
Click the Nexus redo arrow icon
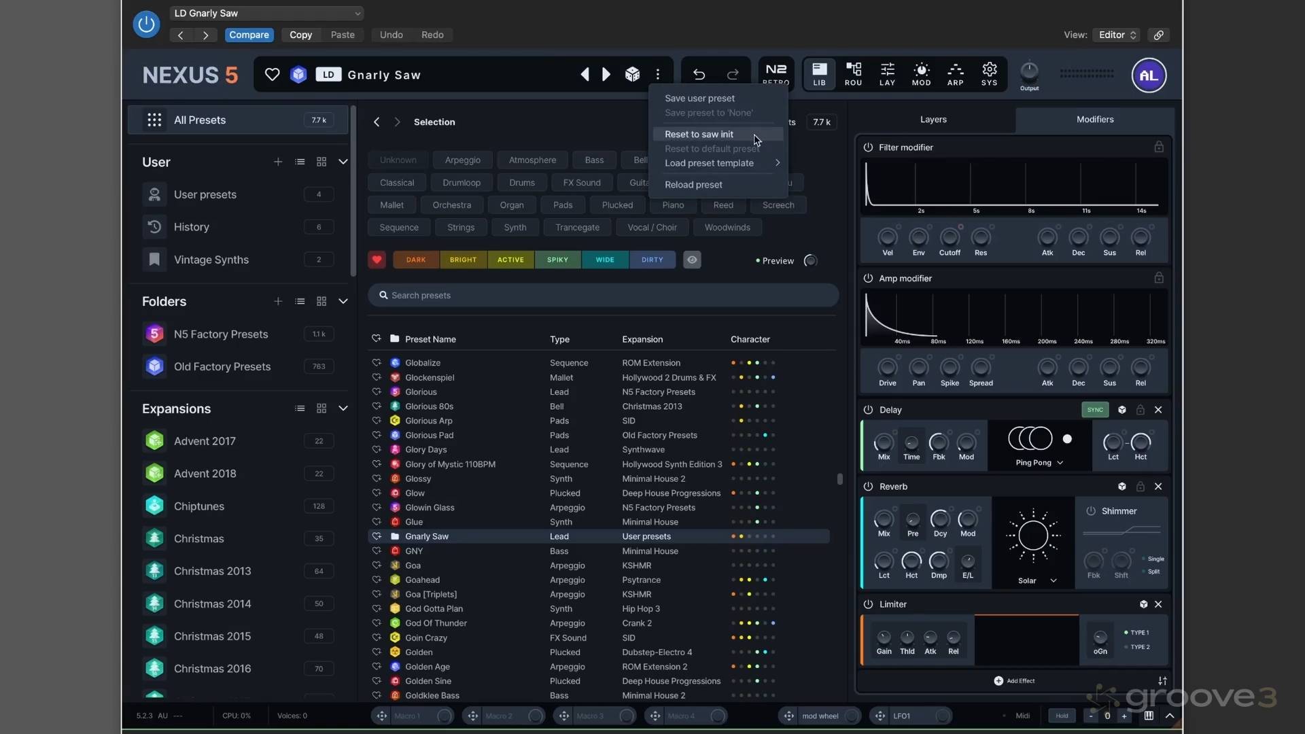click(733, 75)
